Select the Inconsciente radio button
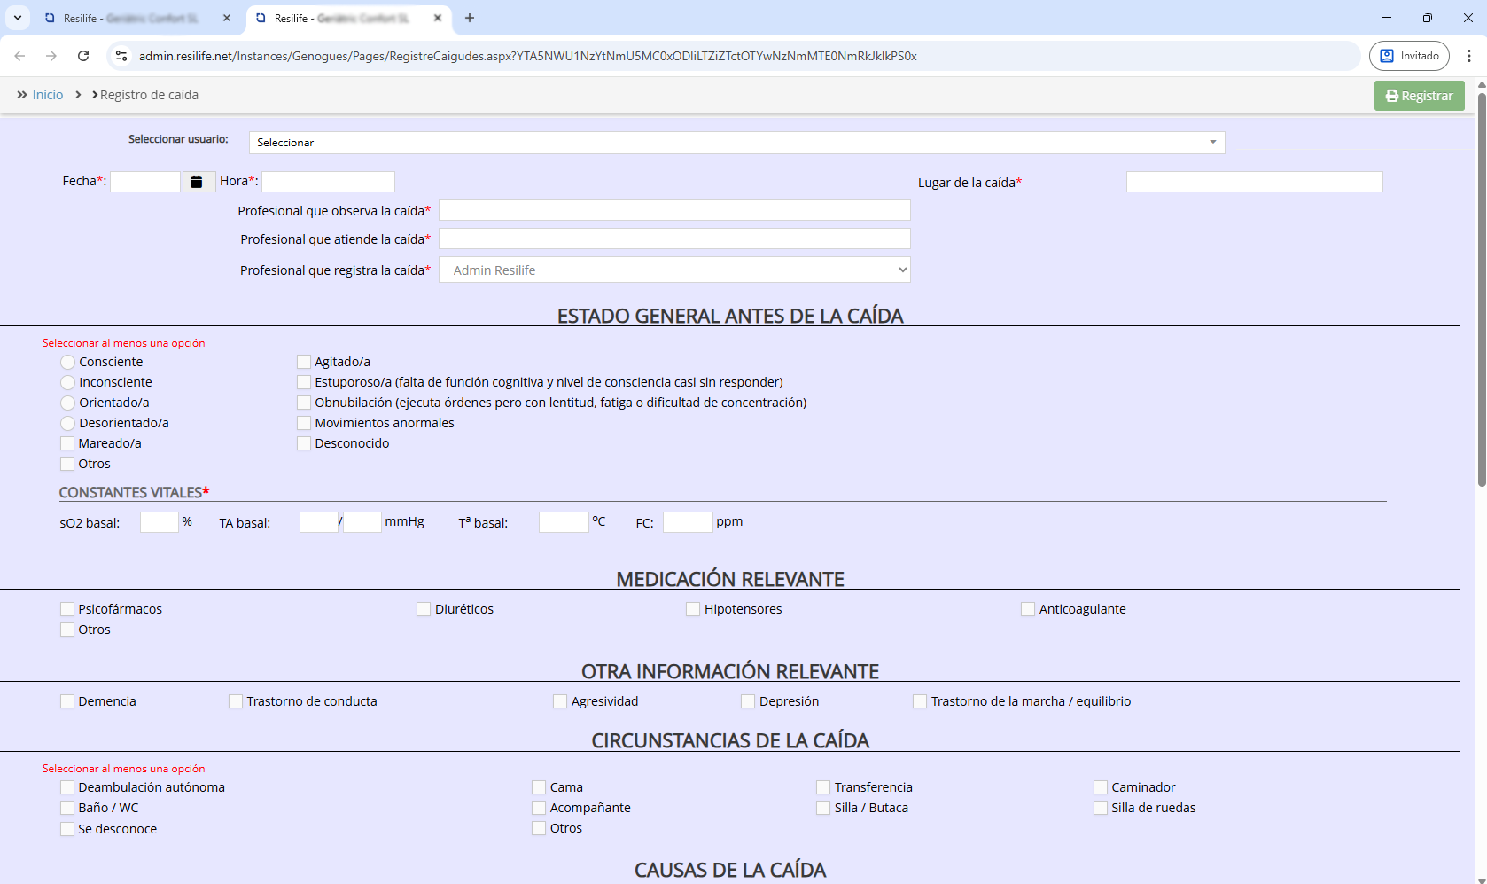1487x884 pixels. click(x=68, y=383)
